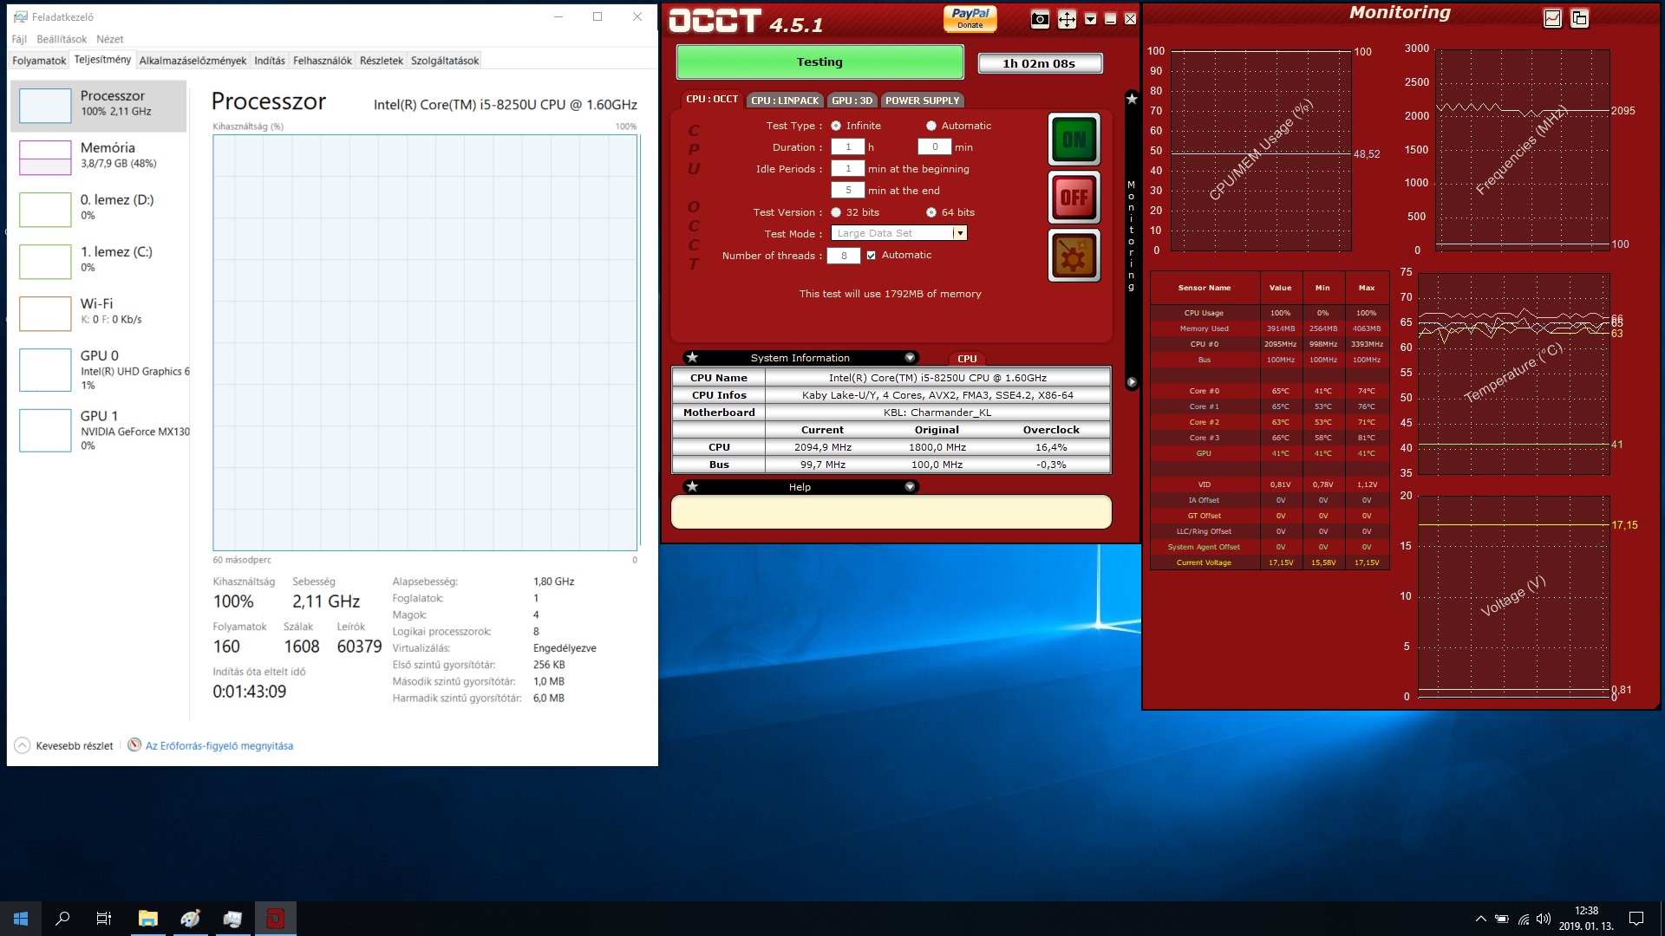Click Kevesebb részlet button
The height and width of the screenshot is (936, 1665).
pyautogui.click(x=64, y=746)
